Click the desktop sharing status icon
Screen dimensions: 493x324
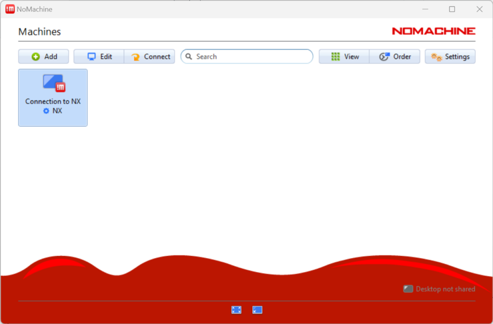408,289
